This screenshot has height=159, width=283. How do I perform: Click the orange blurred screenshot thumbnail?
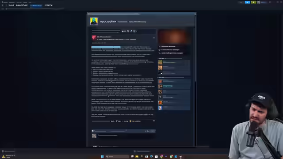pyautogui.click(x=174, y=37)
